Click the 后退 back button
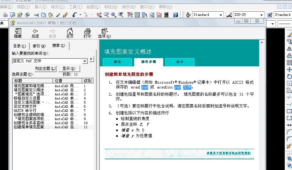Viewport: 292px width, 170px height. coord(35,33)
